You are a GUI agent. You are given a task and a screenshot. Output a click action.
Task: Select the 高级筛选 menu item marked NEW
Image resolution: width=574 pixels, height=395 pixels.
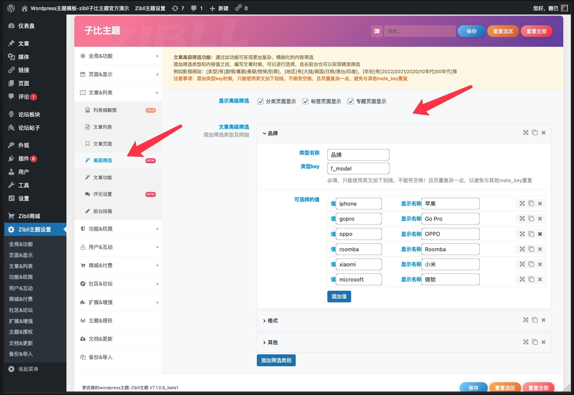[x=102, y=160]
